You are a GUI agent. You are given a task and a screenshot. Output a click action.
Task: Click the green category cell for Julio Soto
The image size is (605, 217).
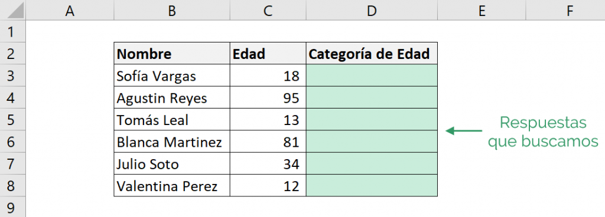coord(372,163)
